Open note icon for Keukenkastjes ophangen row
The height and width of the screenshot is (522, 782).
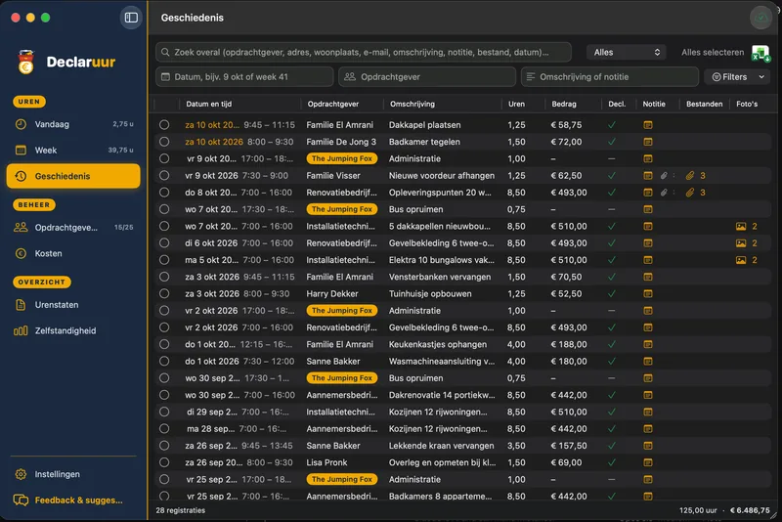(x=648, y=344)
